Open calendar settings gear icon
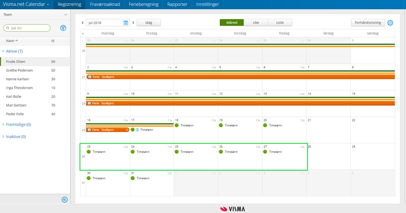 click(x=390, y=23)
